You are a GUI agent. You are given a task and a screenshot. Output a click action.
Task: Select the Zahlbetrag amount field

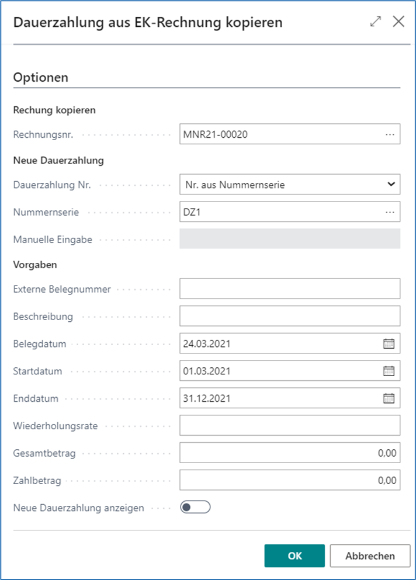[x=289, y=480]
